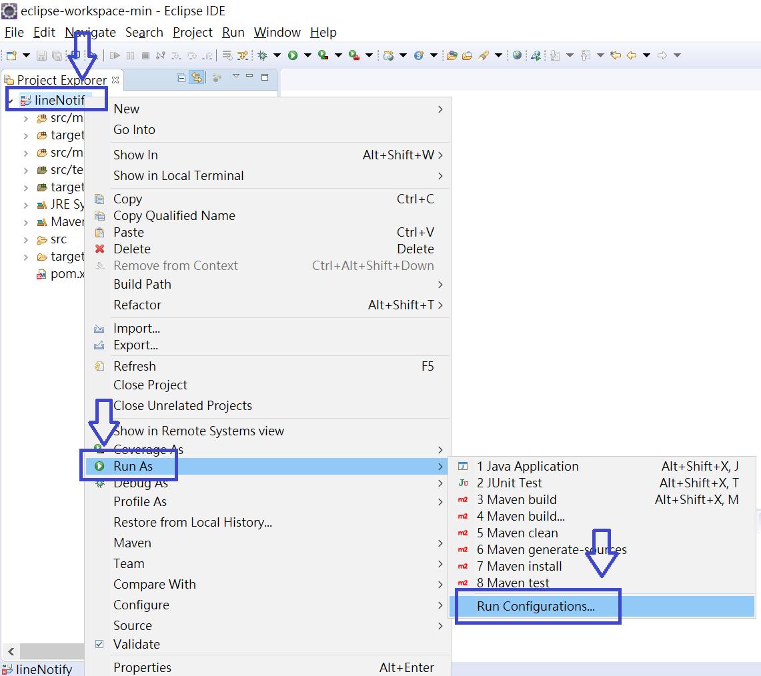Click Delete in the context menu
761x676 pixels.
[x=267, y=249]
